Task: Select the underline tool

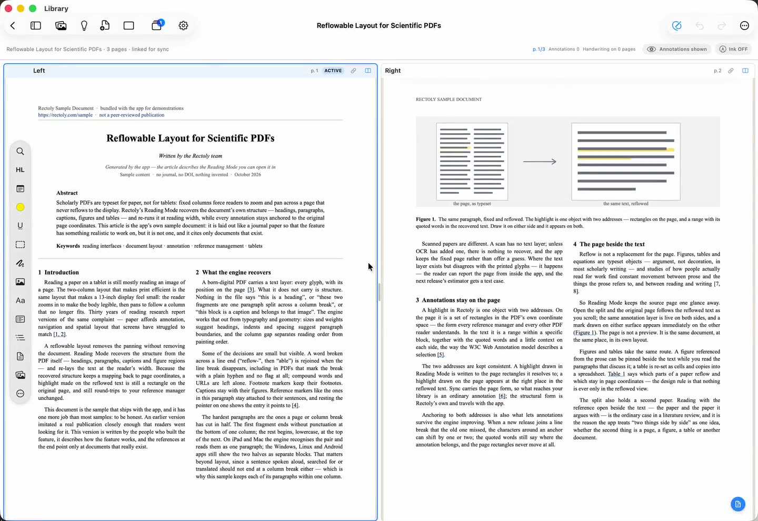Action: (x=20, y=226)
